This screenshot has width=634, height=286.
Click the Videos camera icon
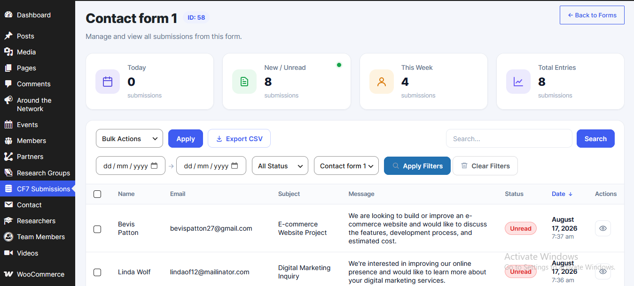(x=8, y=253)
